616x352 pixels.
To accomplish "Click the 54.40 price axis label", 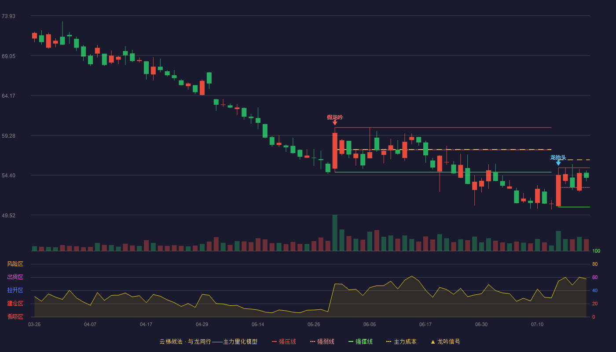I will (x=8, y=176).
